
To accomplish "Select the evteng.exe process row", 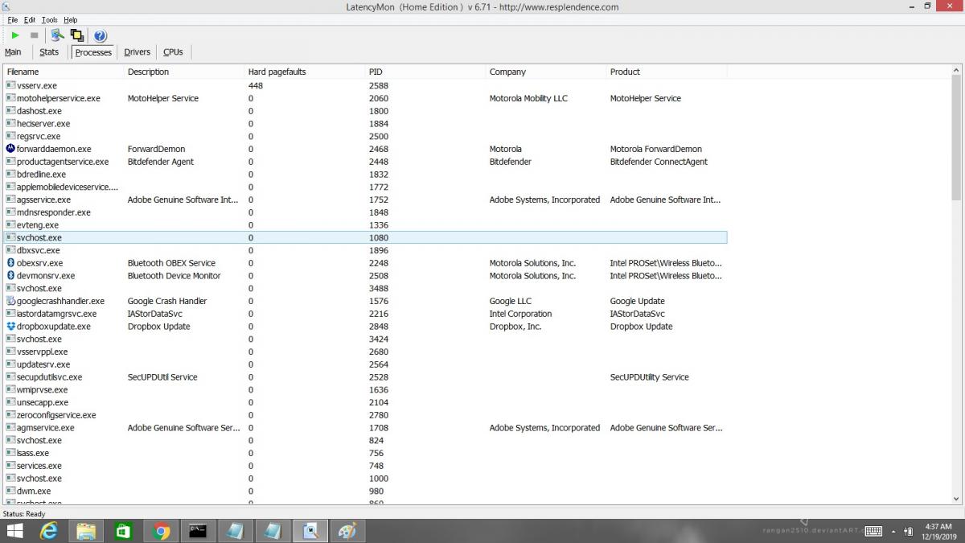I will (x=365, y=225).
